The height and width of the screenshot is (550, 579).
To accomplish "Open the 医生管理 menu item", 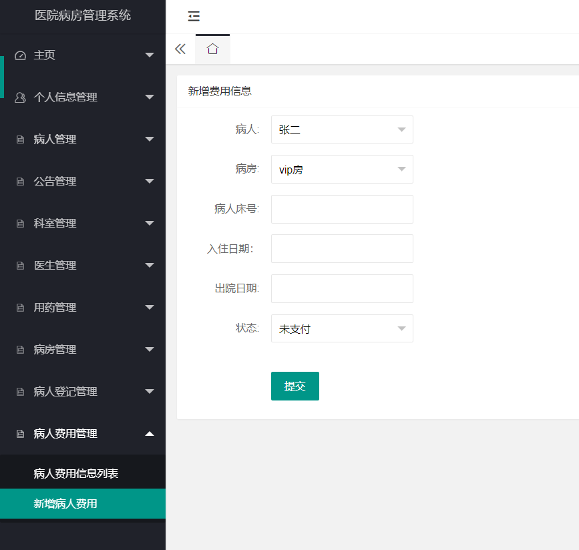I will pos(83,266).
